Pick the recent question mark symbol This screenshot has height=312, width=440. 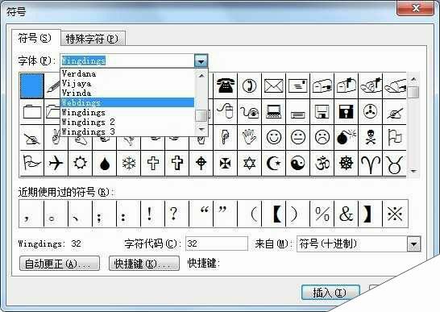(176, 214)
